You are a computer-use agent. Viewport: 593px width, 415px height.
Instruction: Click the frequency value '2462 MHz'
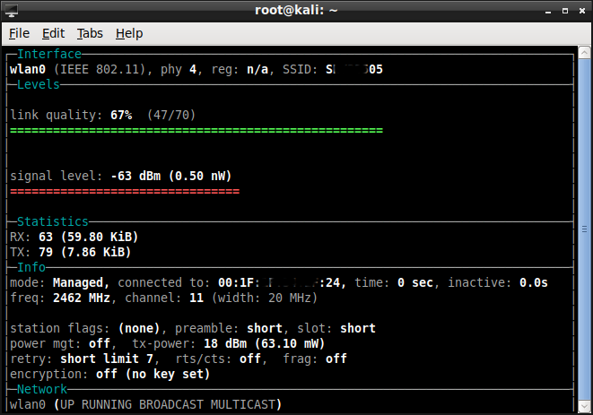(82, 298)
